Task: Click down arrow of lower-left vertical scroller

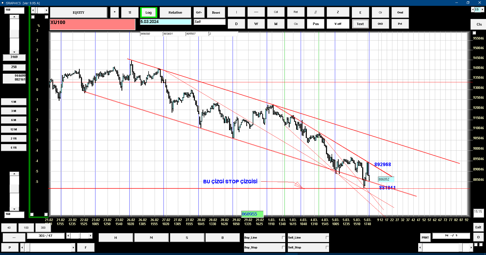Action: tap(14, 209)
